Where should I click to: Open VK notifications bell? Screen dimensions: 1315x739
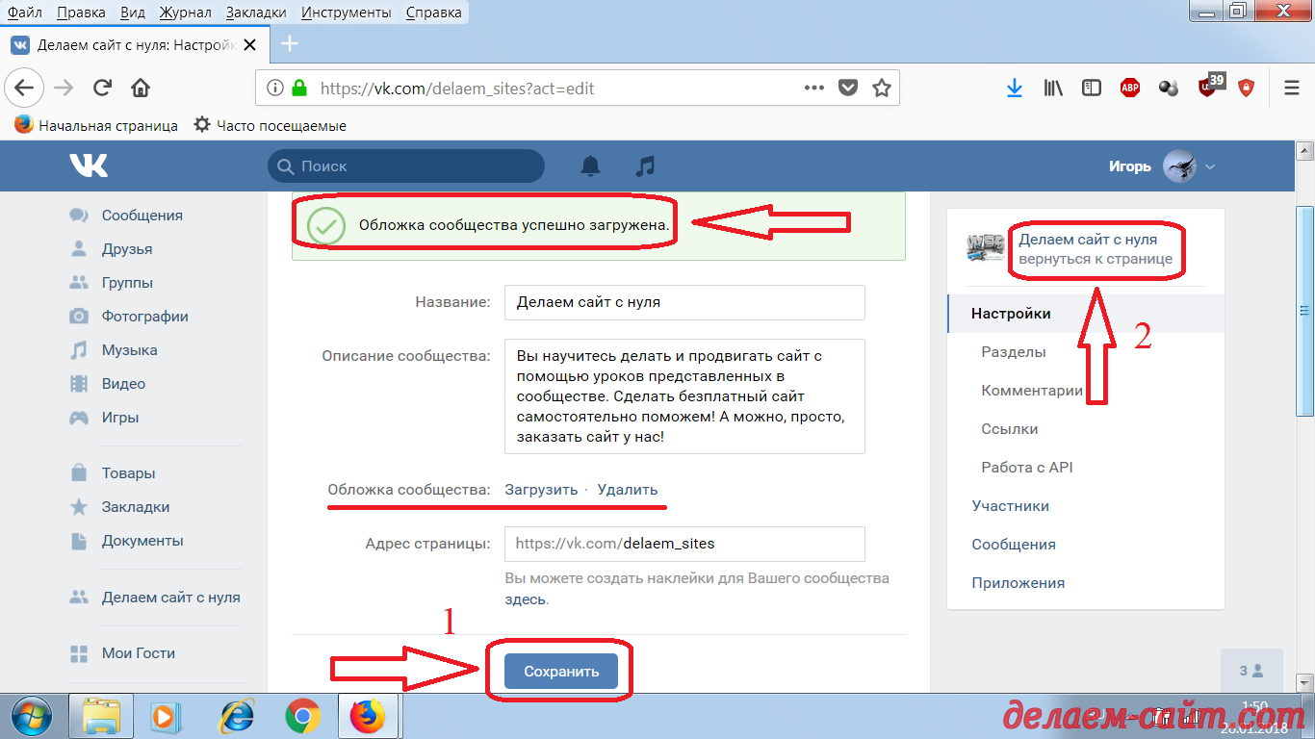click(x=590, y=166)
